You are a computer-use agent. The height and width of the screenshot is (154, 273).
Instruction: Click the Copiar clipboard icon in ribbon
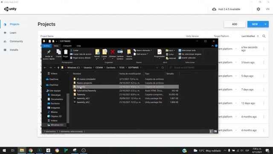[58, 53]
